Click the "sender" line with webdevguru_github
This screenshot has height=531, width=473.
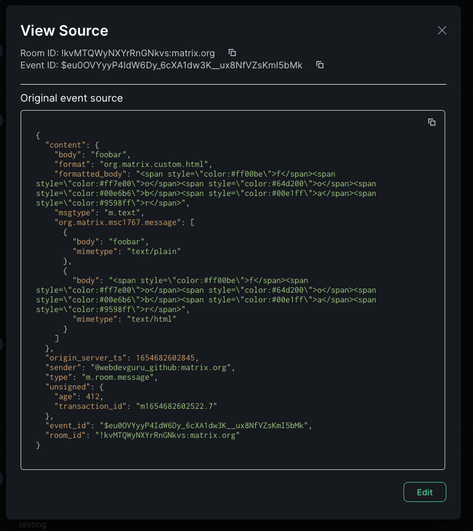tap(140, 368)
